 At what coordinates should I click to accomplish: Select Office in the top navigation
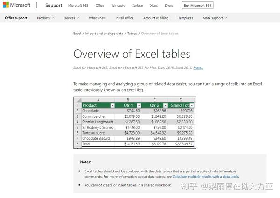pyautogui.click(x=100, y=5)
